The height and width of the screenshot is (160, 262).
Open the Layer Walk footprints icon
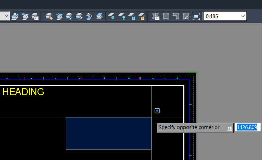pos(99,16)
